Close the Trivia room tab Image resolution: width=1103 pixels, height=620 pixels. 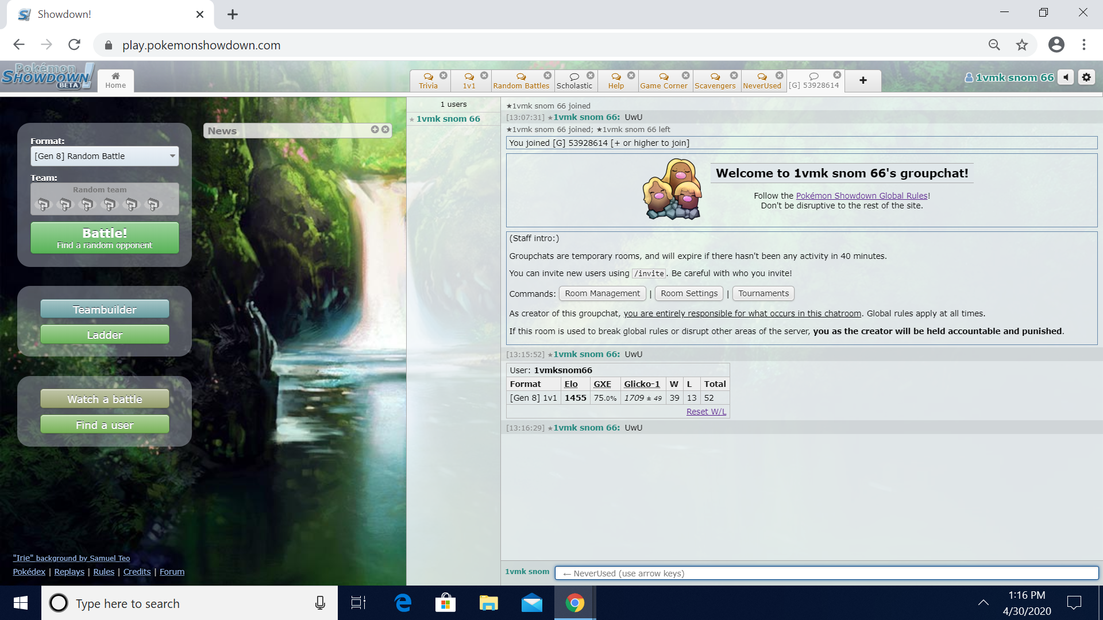click(443, 76)
